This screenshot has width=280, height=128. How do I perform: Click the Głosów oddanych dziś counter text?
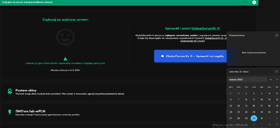point(65,70)
